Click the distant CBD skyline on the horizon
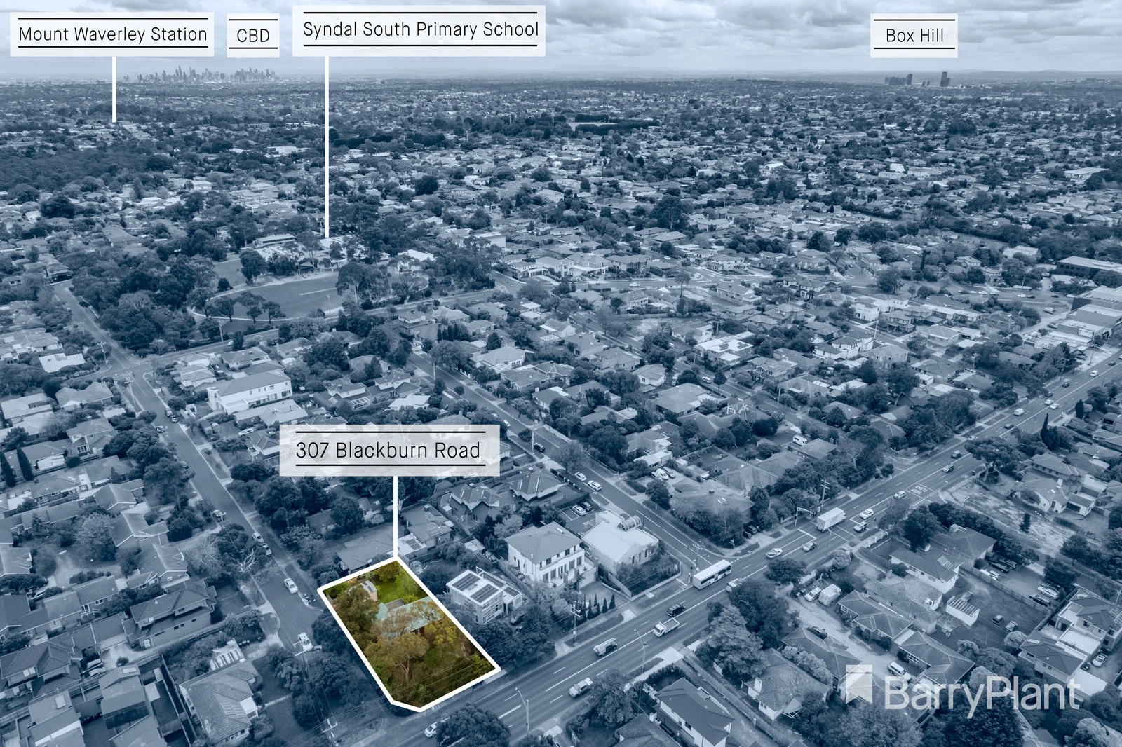 203,74
